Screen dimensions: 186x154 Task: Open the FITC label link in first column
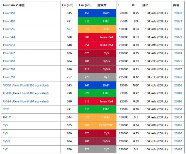pyautogui.click(x=6, y=109)
